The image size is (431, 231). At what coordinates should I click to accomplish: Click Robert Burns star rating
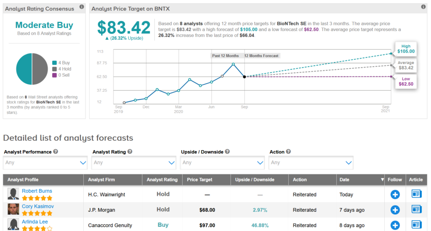[x=37, y=198]
